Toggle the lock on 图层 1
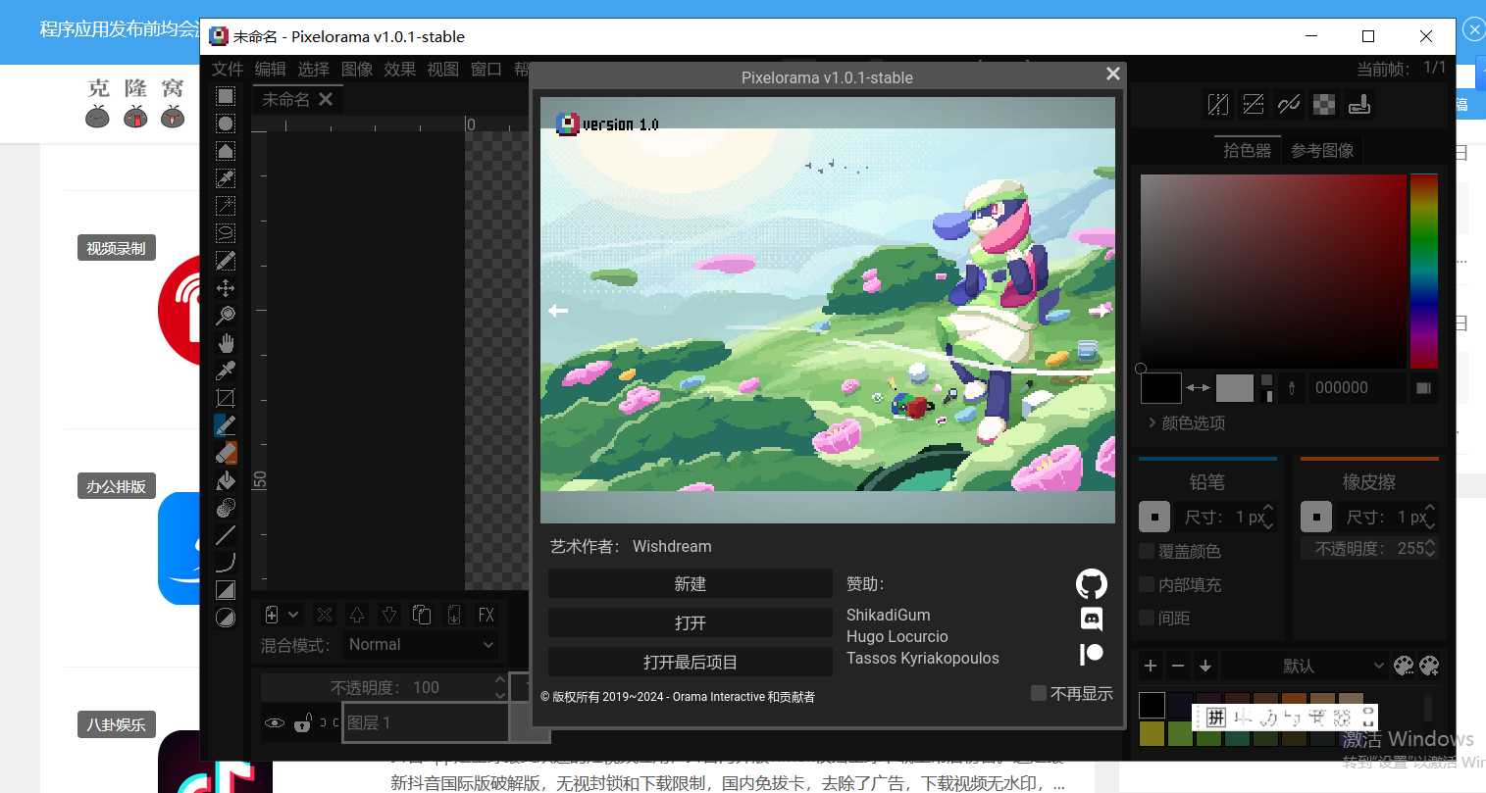1486x793 pixels. [303, 722]
